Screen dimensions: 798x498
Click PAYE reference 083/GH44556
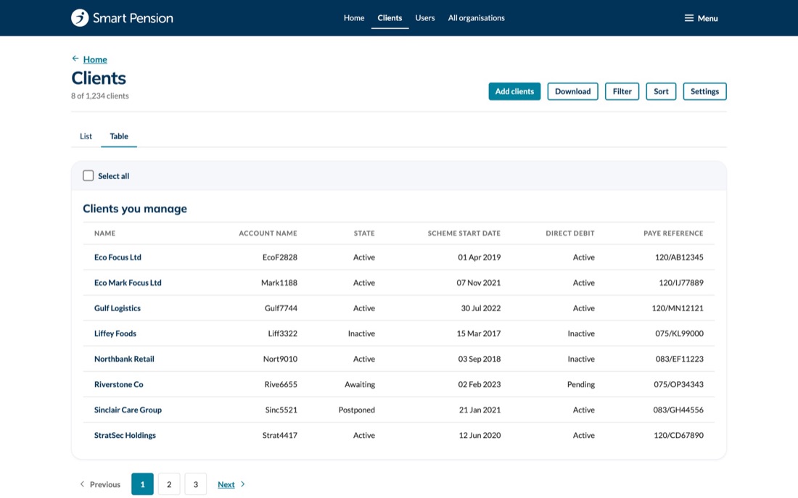(678, 410)
